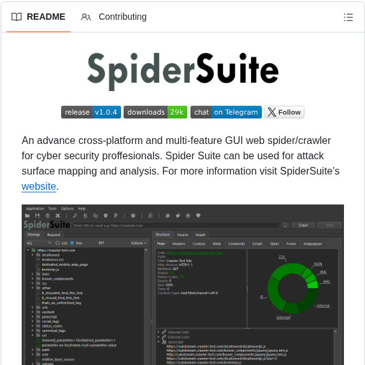Expand the disallowed folder
Image resolution: width=365 pixels, height=365 pixels.
[x=32, y=255]
